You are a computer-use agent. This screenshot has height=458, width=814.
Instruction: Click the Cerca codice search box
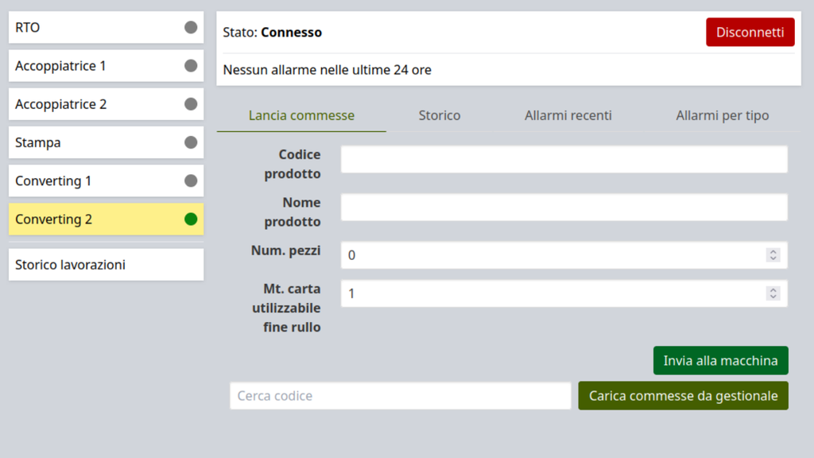point(400,396)
